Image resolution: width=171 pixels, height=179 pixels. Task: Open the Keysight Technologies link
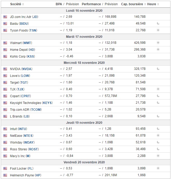coord(31,103)
